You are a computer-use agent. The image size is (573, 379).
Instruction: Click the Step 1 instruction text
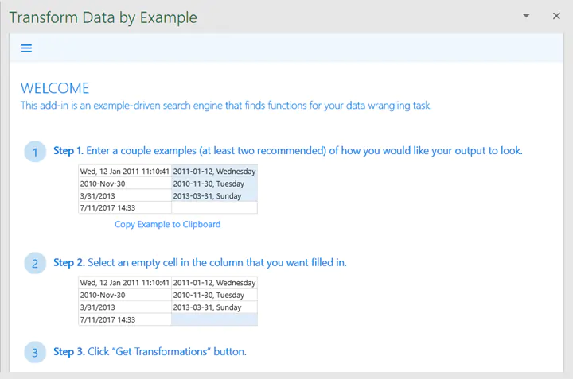[288, 150]
